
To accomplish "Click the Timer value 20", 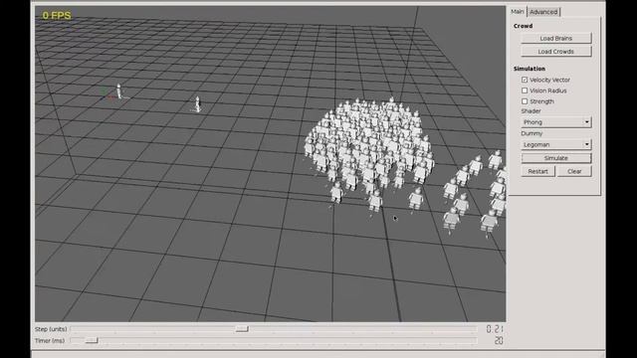I will click(499, 341).
